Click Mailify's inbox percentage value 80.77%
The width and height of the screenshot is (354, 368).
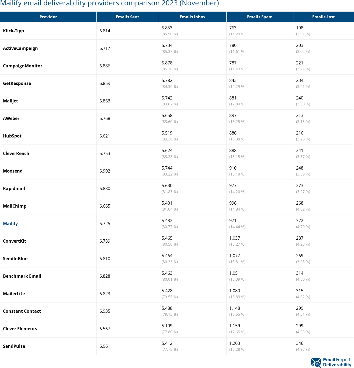[x=170, y=227]
